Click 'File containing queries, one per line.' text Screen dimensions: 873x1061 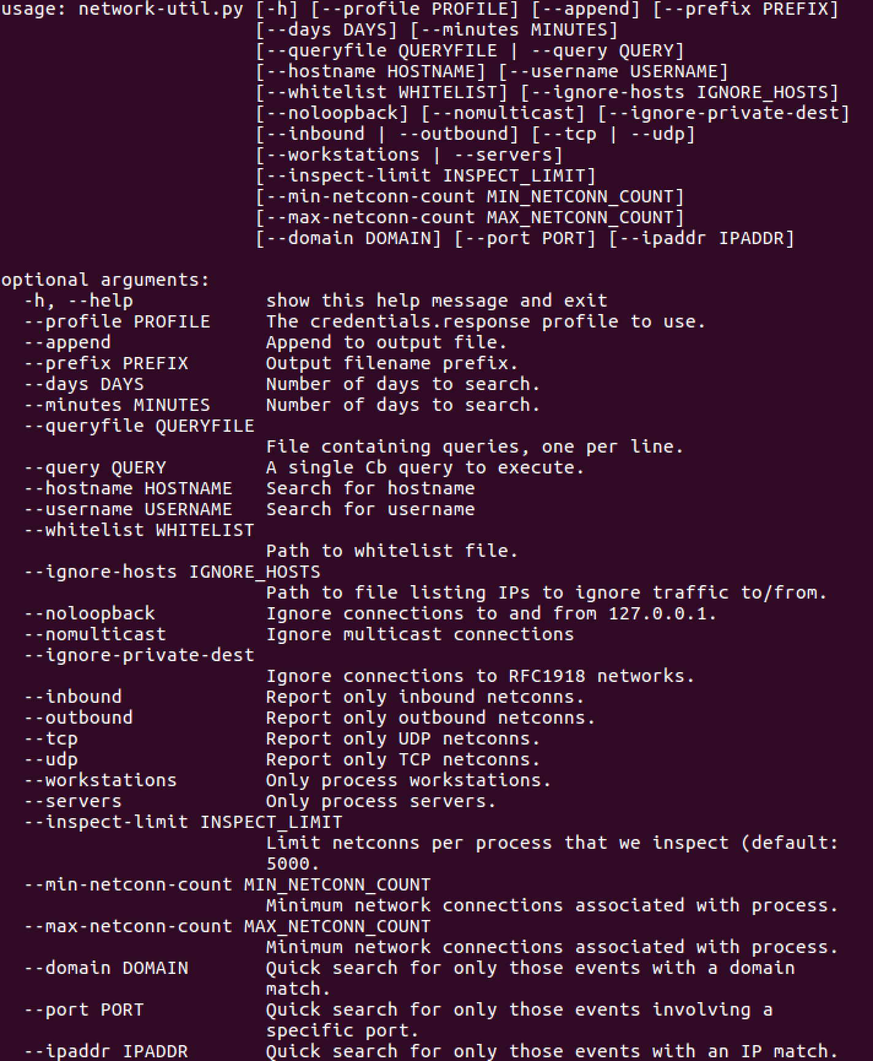(475, 446)
